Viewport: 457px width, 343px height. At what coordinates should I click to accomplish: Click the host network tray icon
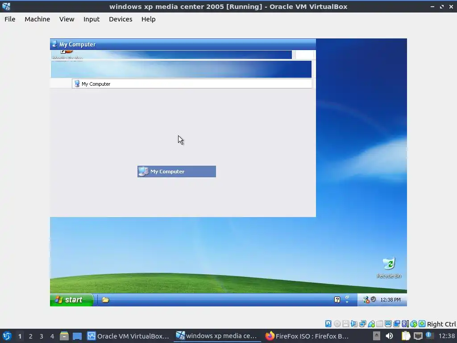coord(418,336)
